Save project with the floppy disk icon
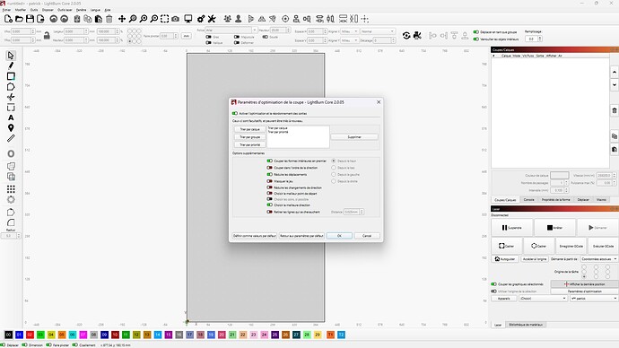Image resolution: width=619 pixels, height=348 pixels. click(x=30, y=19)
